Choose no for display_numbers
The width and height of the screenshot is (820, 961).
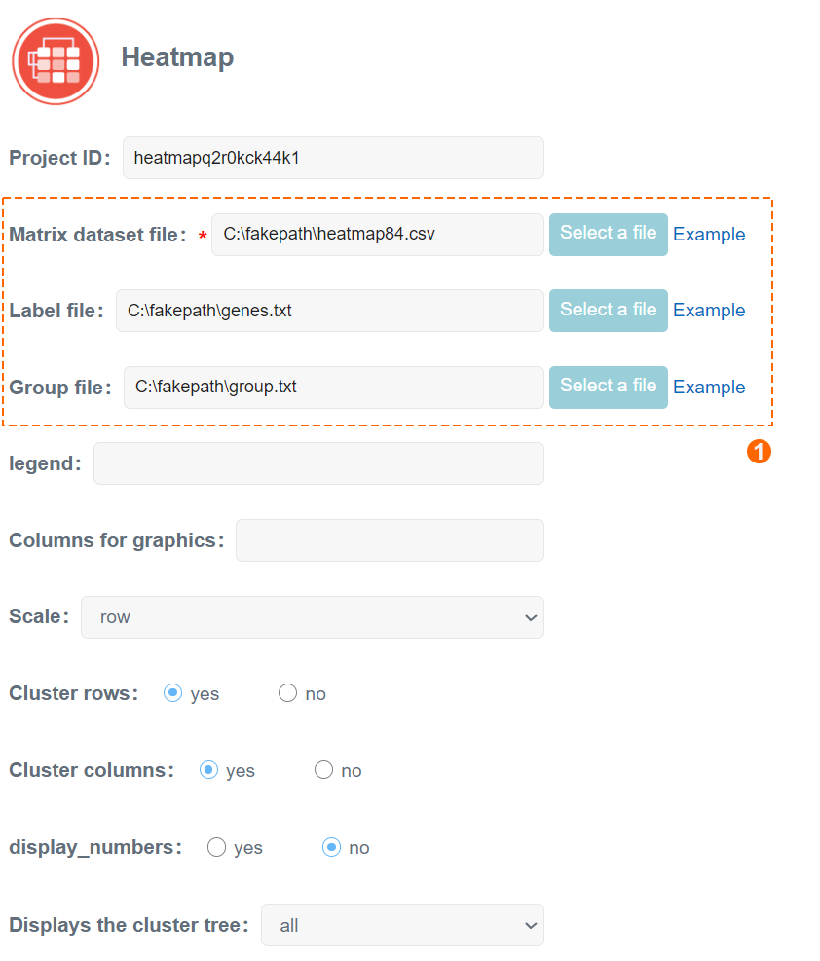tap(331, 847)
